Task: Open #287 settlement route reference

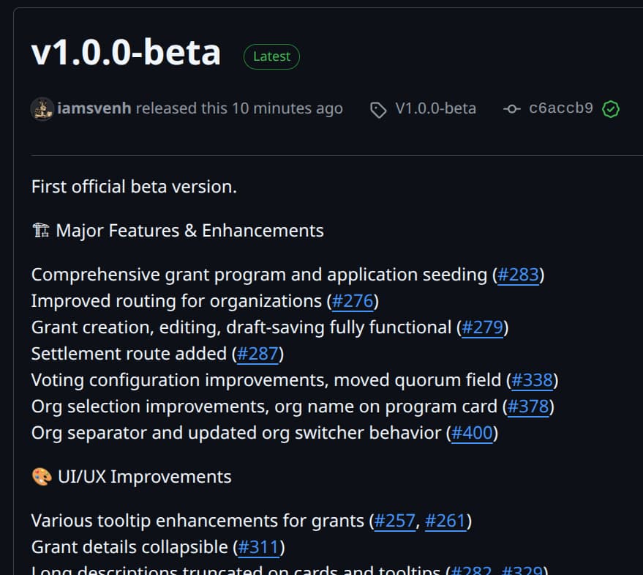Action: 257,354
